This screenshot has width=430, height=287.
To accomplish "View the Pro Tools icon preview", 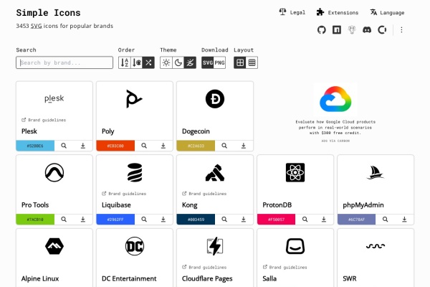I will tap(64, 220).
